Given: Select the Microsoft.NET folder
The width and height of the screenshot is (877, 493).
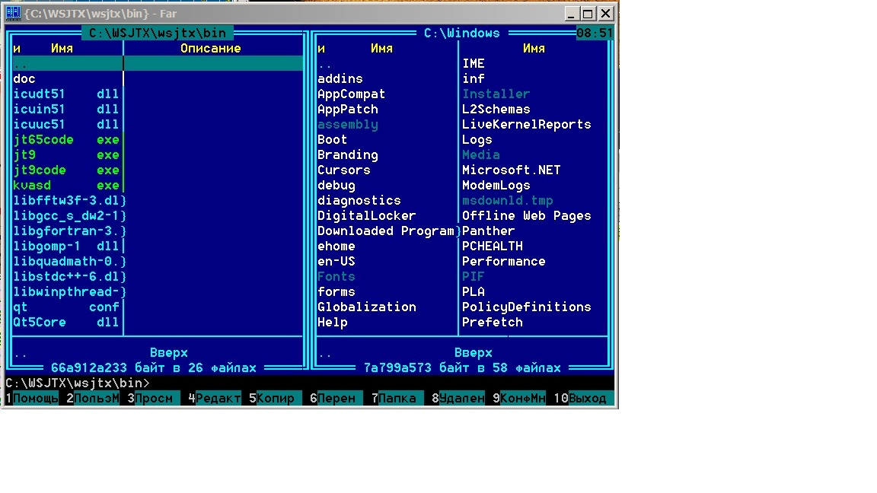Looking at the screenshot, I should [x=511, y=170].
